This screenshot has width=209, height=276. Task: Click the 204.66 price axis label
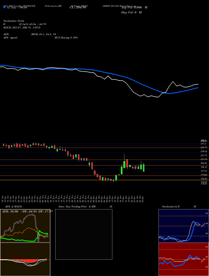[x=204, y=163]
